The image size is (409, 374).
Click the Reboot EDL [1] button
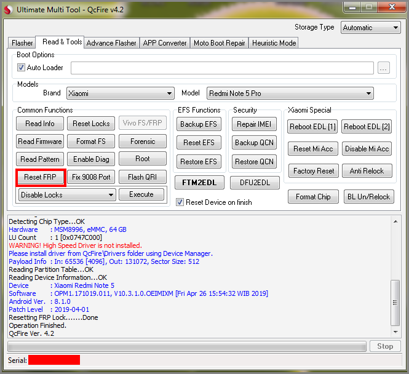(312, 127)
